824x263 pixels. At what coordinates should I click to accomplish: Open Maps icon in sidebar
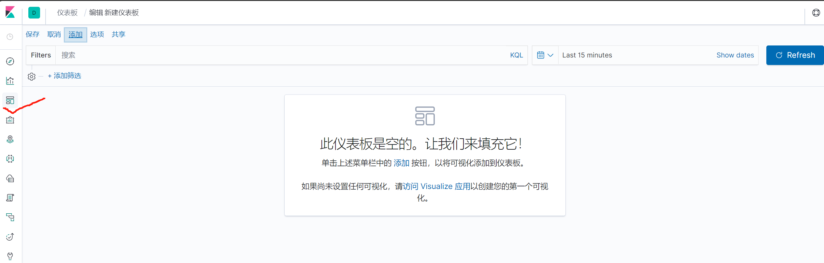(x=10, y=139)
